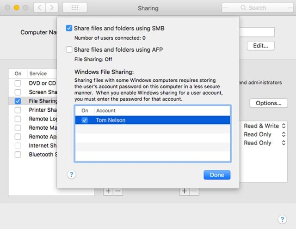Enable the Bluetooth Sharing service checkbox
This screenshot has width=296, height=229.
[x=18, y=154]
